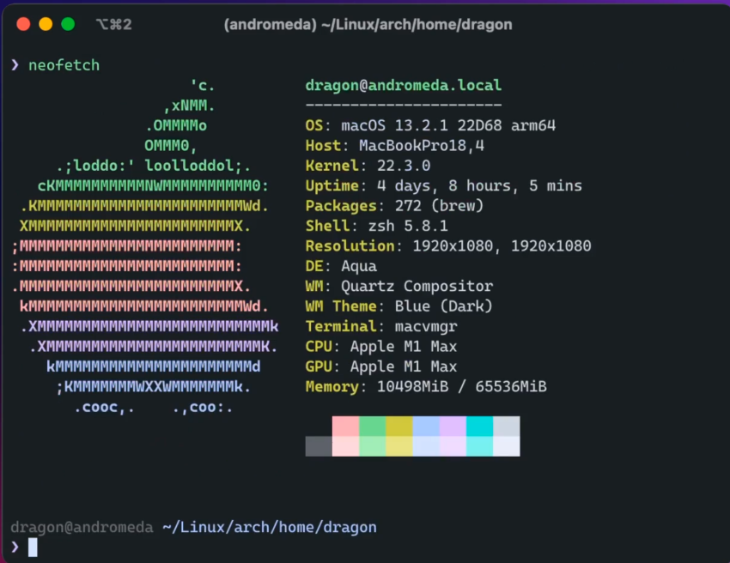Pick the yellow swatch in top palette row
The height and width of the screenshot is (563, 730).
(399, 426)
